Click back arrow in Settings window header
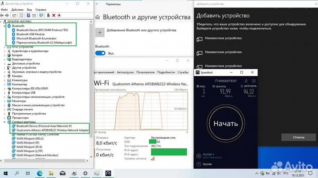 click(97, 4)
